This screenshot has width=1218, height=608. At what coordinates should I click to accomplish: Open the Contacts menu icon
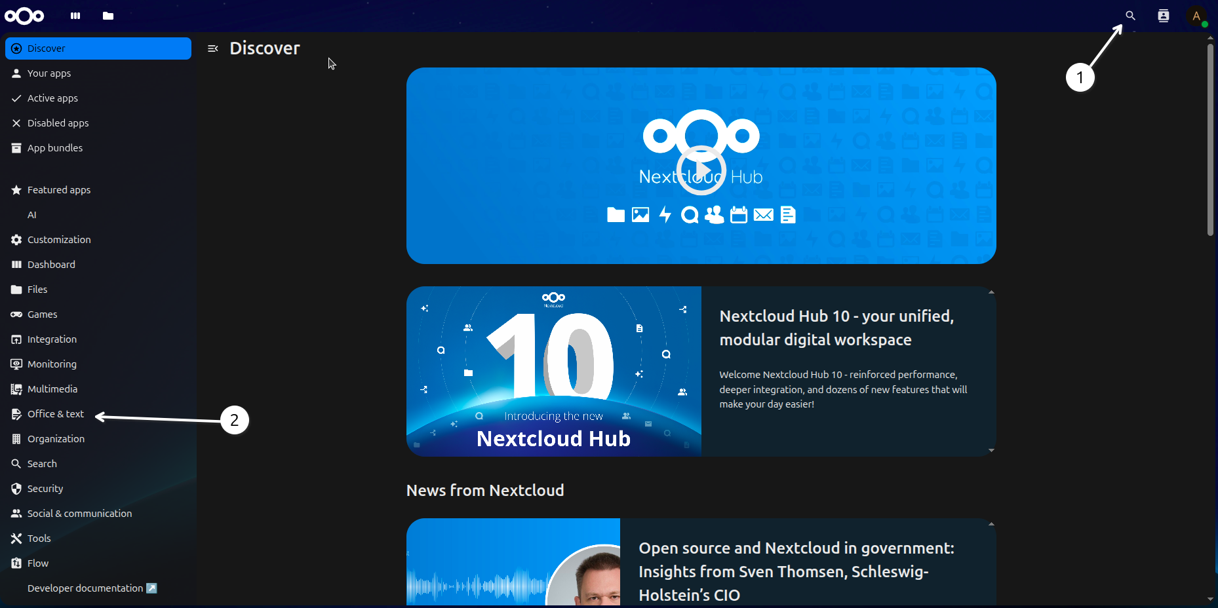pyautogui.click(x=1164, y=16)
